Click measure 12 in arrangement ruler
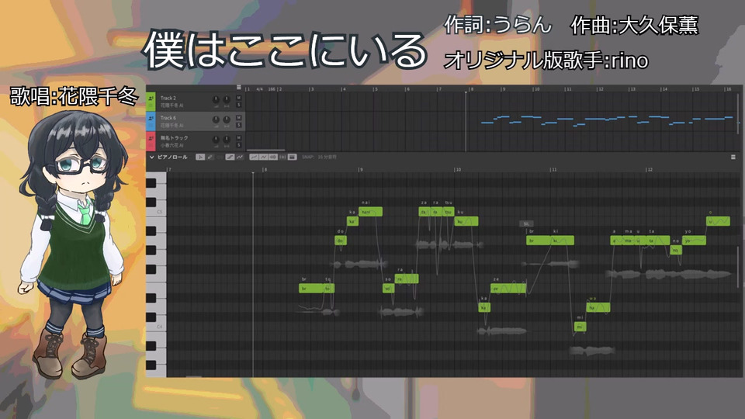745x419 pixels. pos(601,89)
